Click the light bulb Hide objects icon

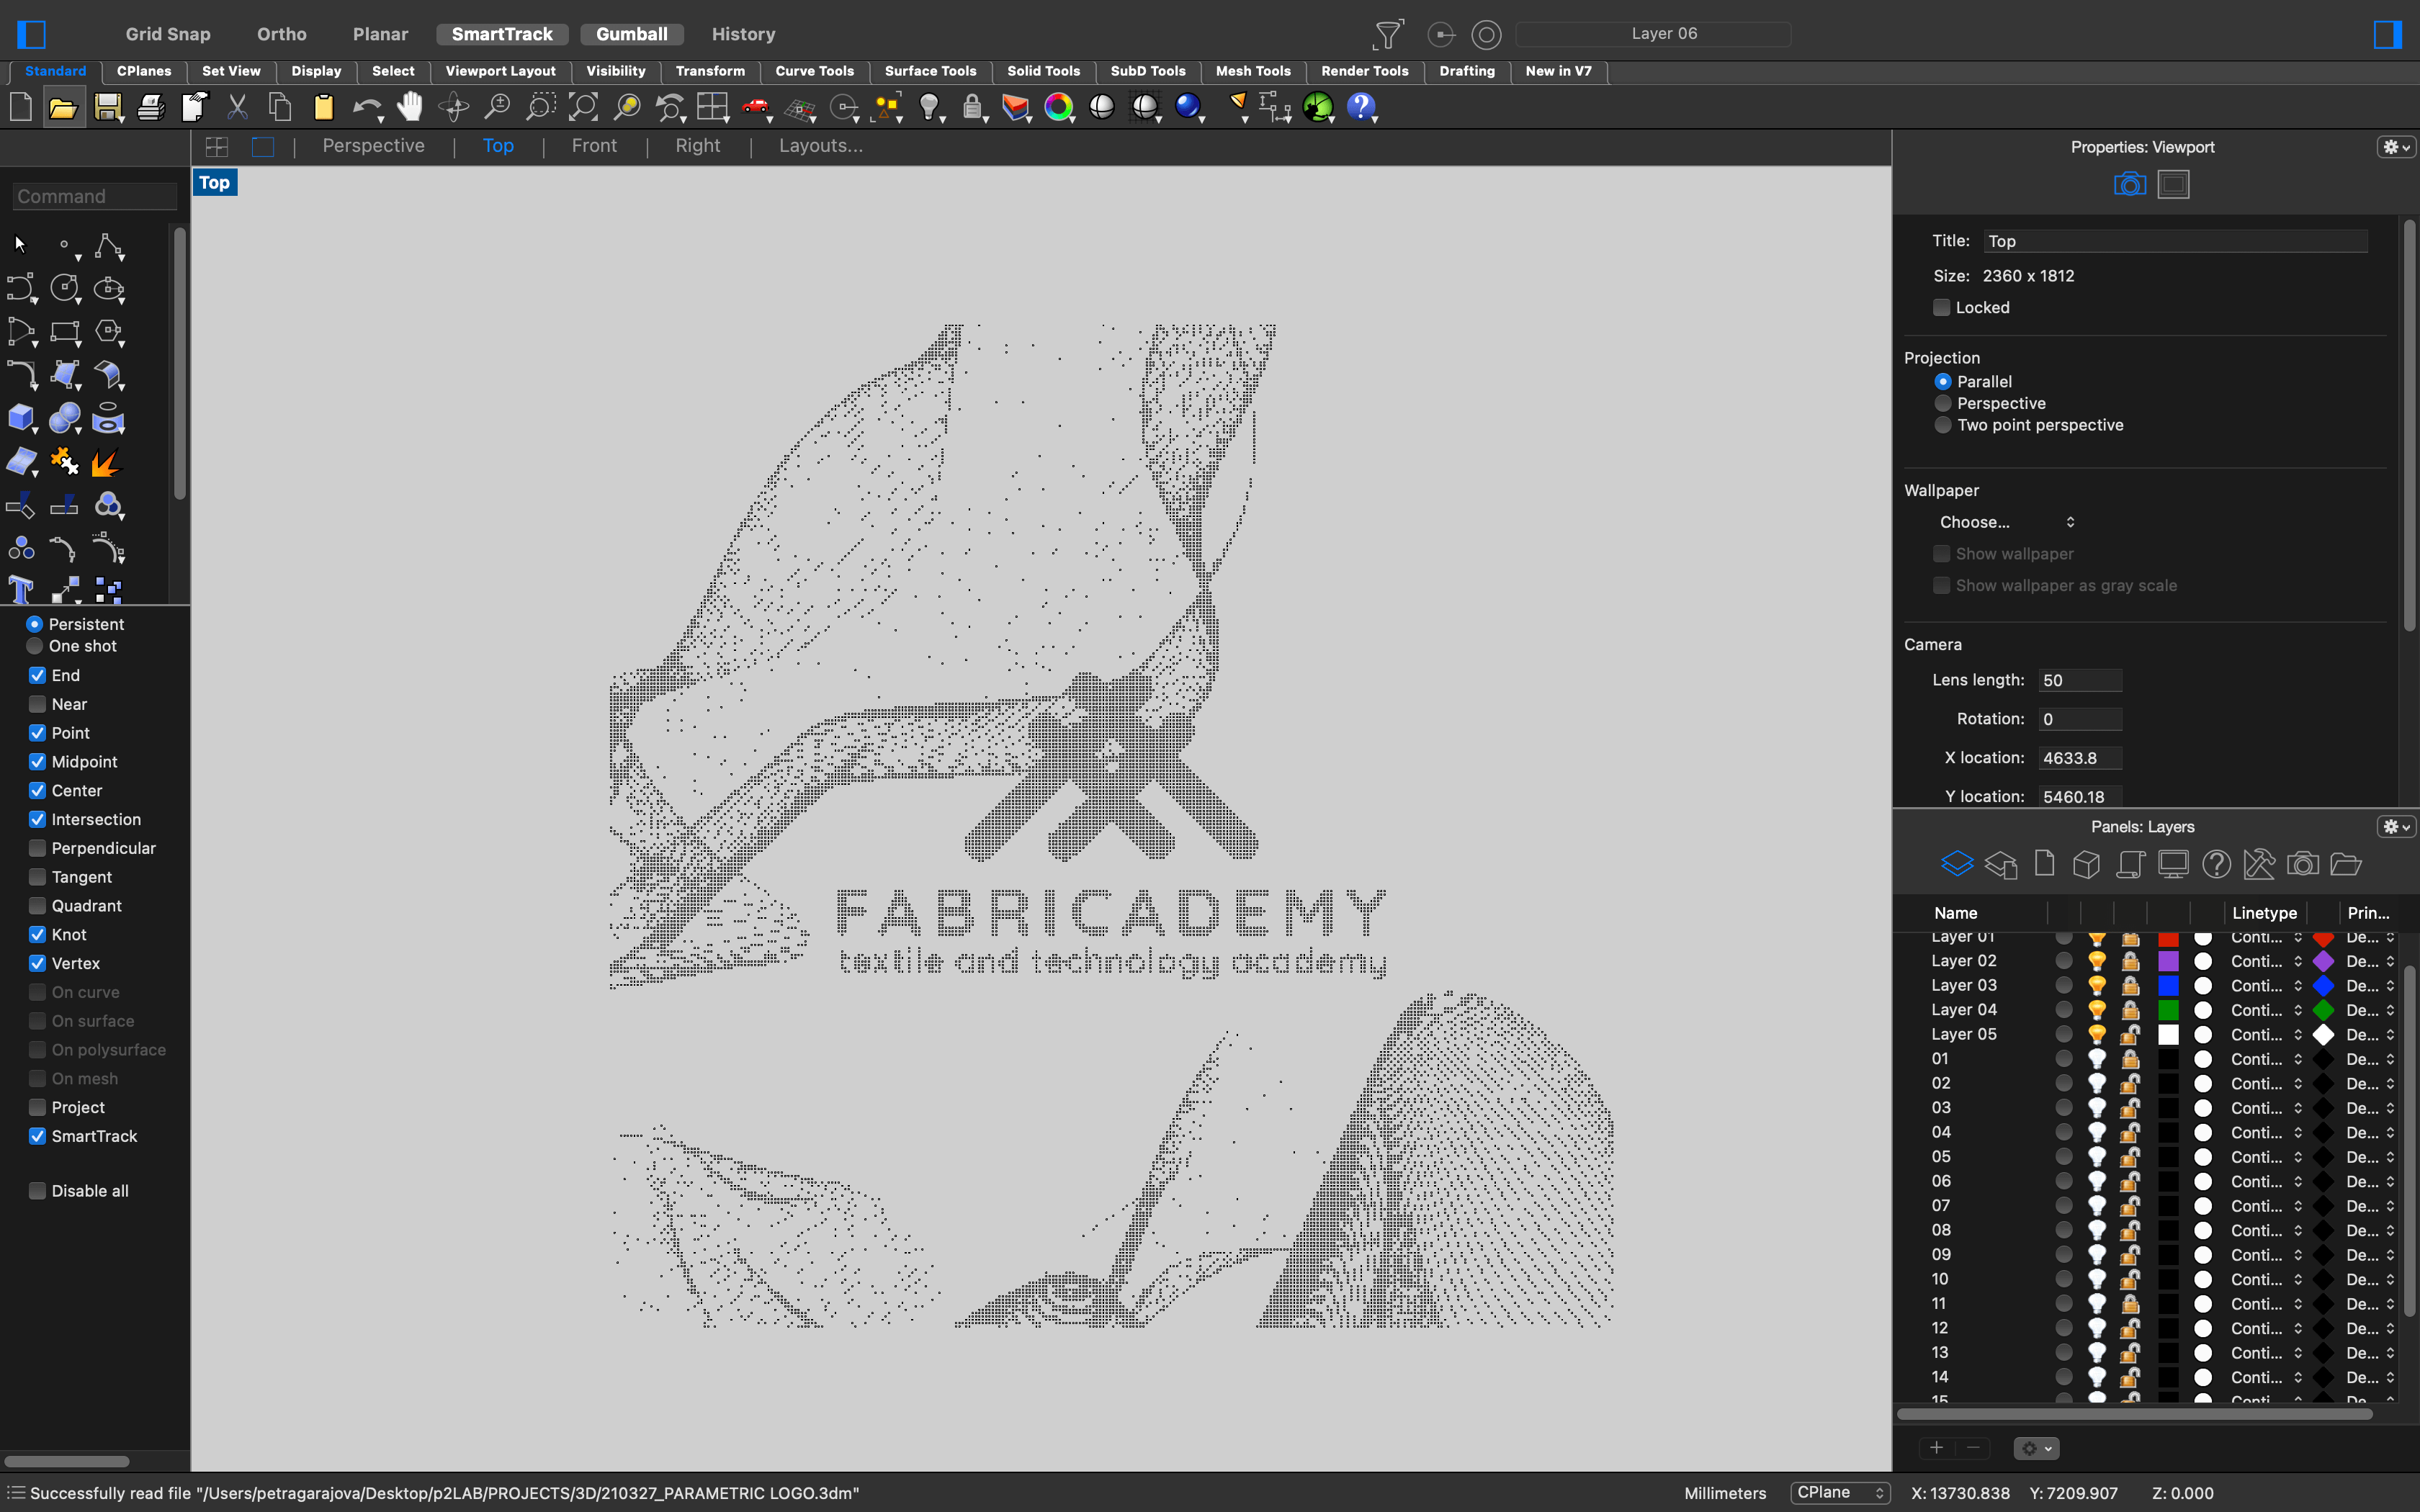click(929, 107)
